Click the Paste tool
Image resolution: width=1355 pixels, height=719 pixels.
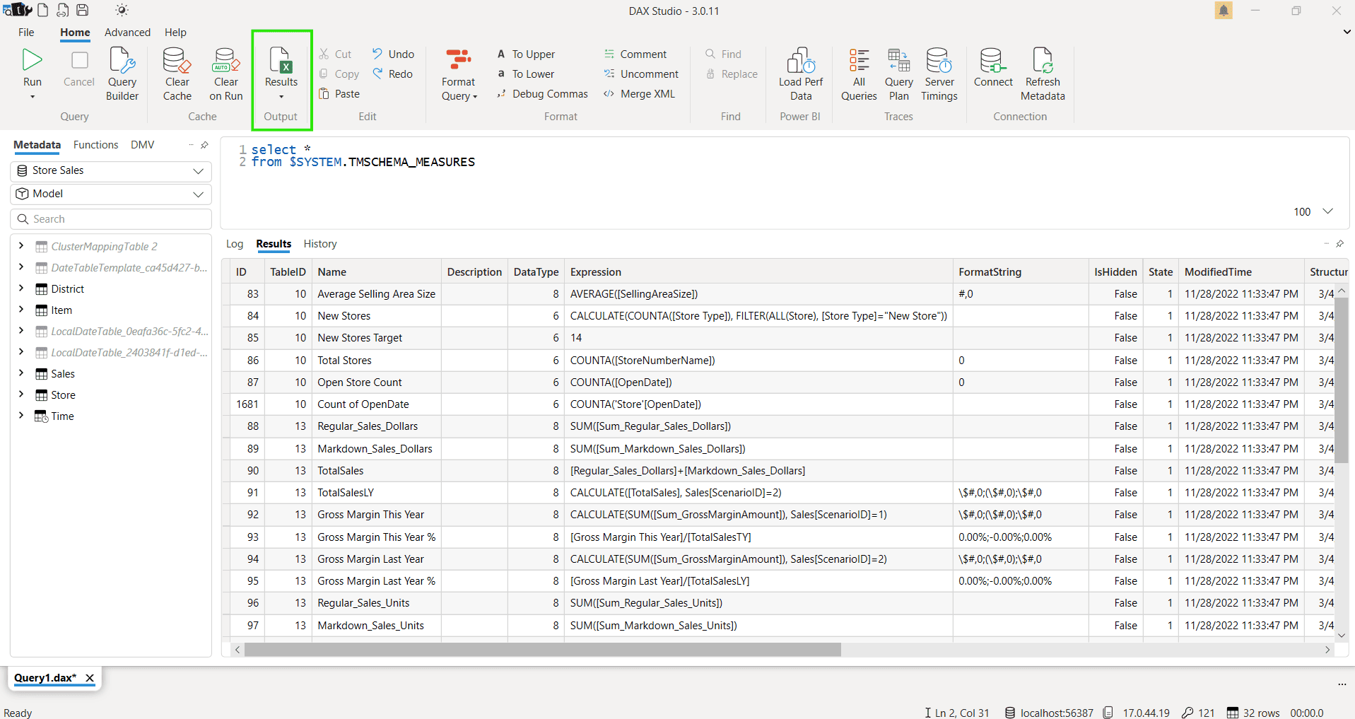339,93
